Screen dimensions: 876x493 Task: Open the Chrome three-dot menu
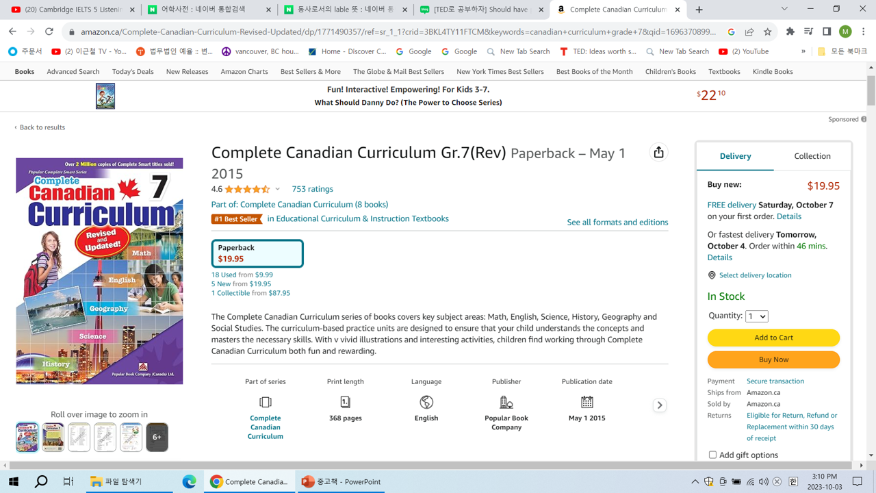point(864,31)
